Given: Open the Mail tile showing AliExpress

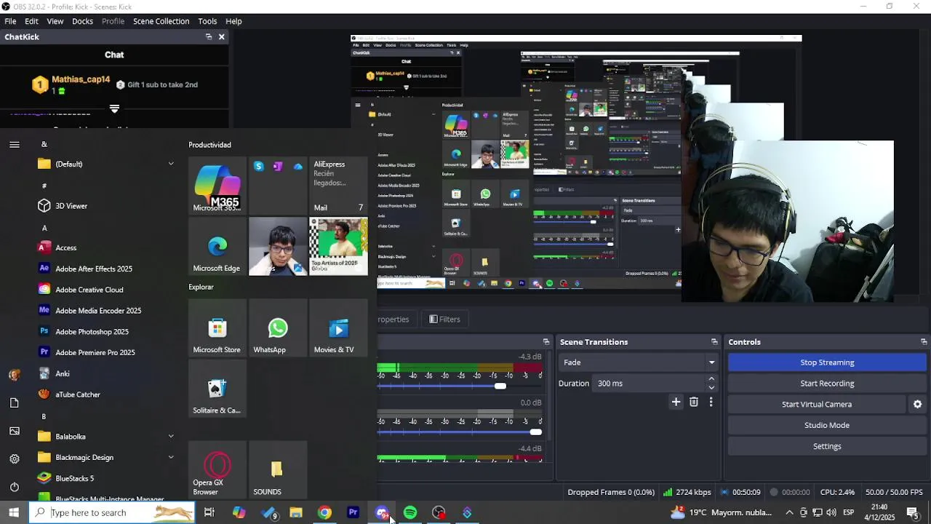Looking at the screenshot, I should (338, 186).
